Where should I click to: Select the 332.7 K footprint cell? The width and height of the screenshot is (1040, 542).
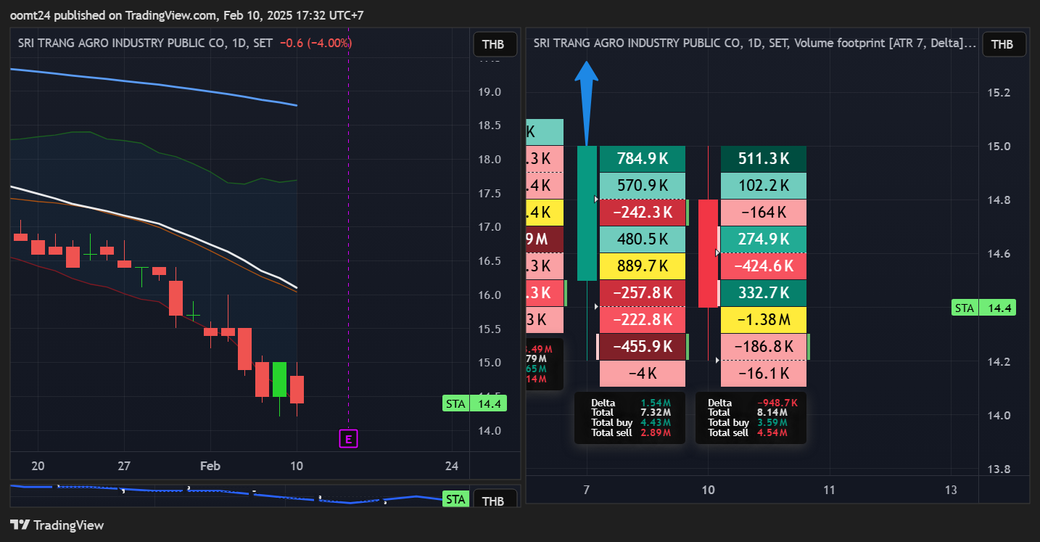(x=764, y=293)
